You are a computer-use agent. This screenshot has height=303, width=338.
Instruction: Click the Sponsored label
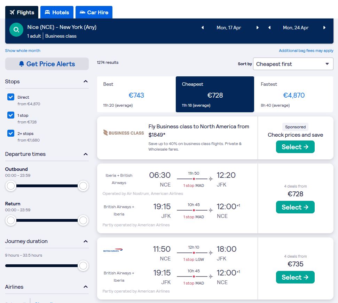pyautogui.click(x=295, y=127)
